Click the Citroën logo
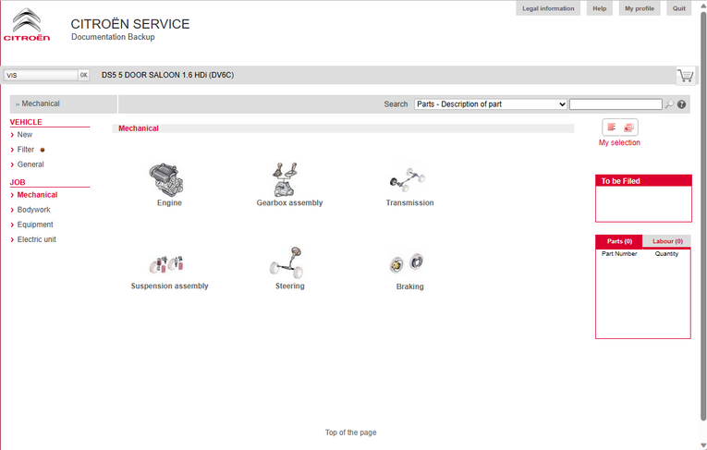The image size is (707, 450). [x=27, y=25]
